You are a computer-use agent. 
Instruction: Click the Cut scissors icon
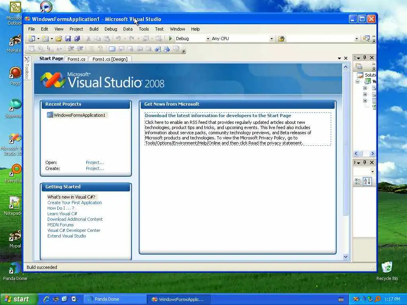[x=89, y=39]
